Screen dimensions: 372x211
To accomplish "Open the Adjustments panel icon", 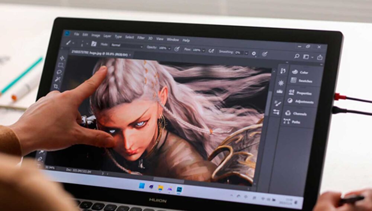I will pyautogui.click(x=290, y=101).
